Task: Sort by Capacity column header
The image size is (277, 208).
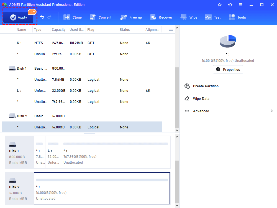Action: [x=59, y=30]
